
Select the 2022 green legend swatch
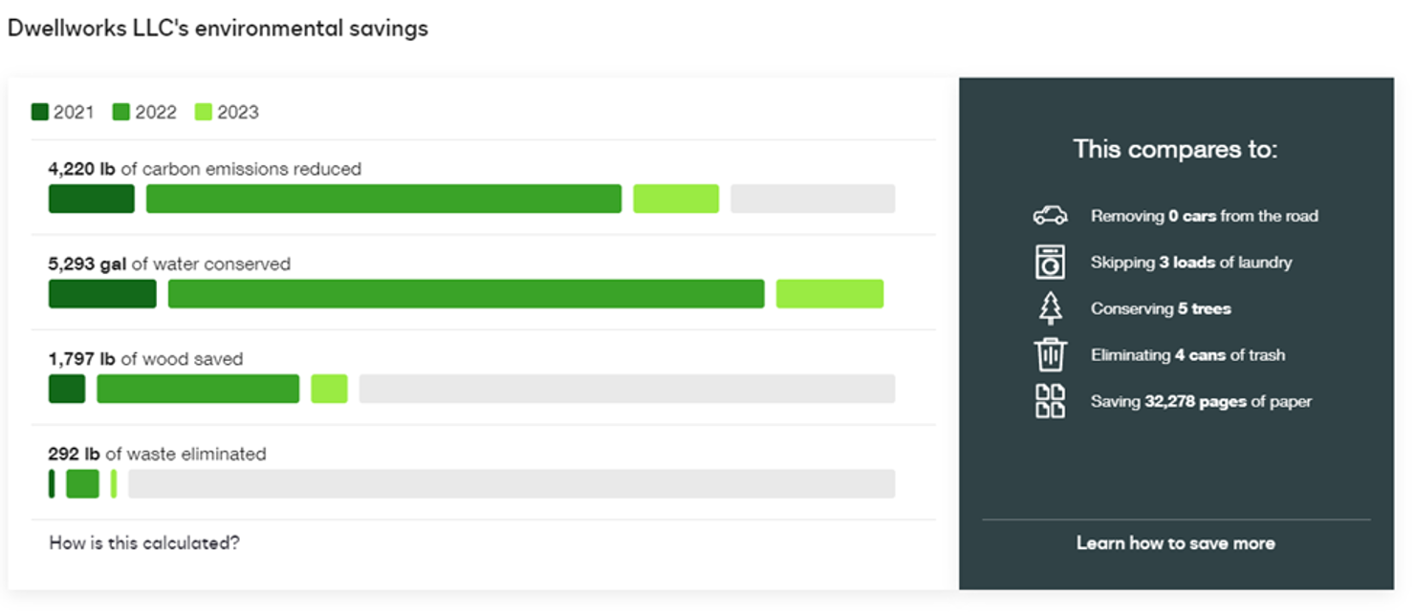(x=121, y=112)
